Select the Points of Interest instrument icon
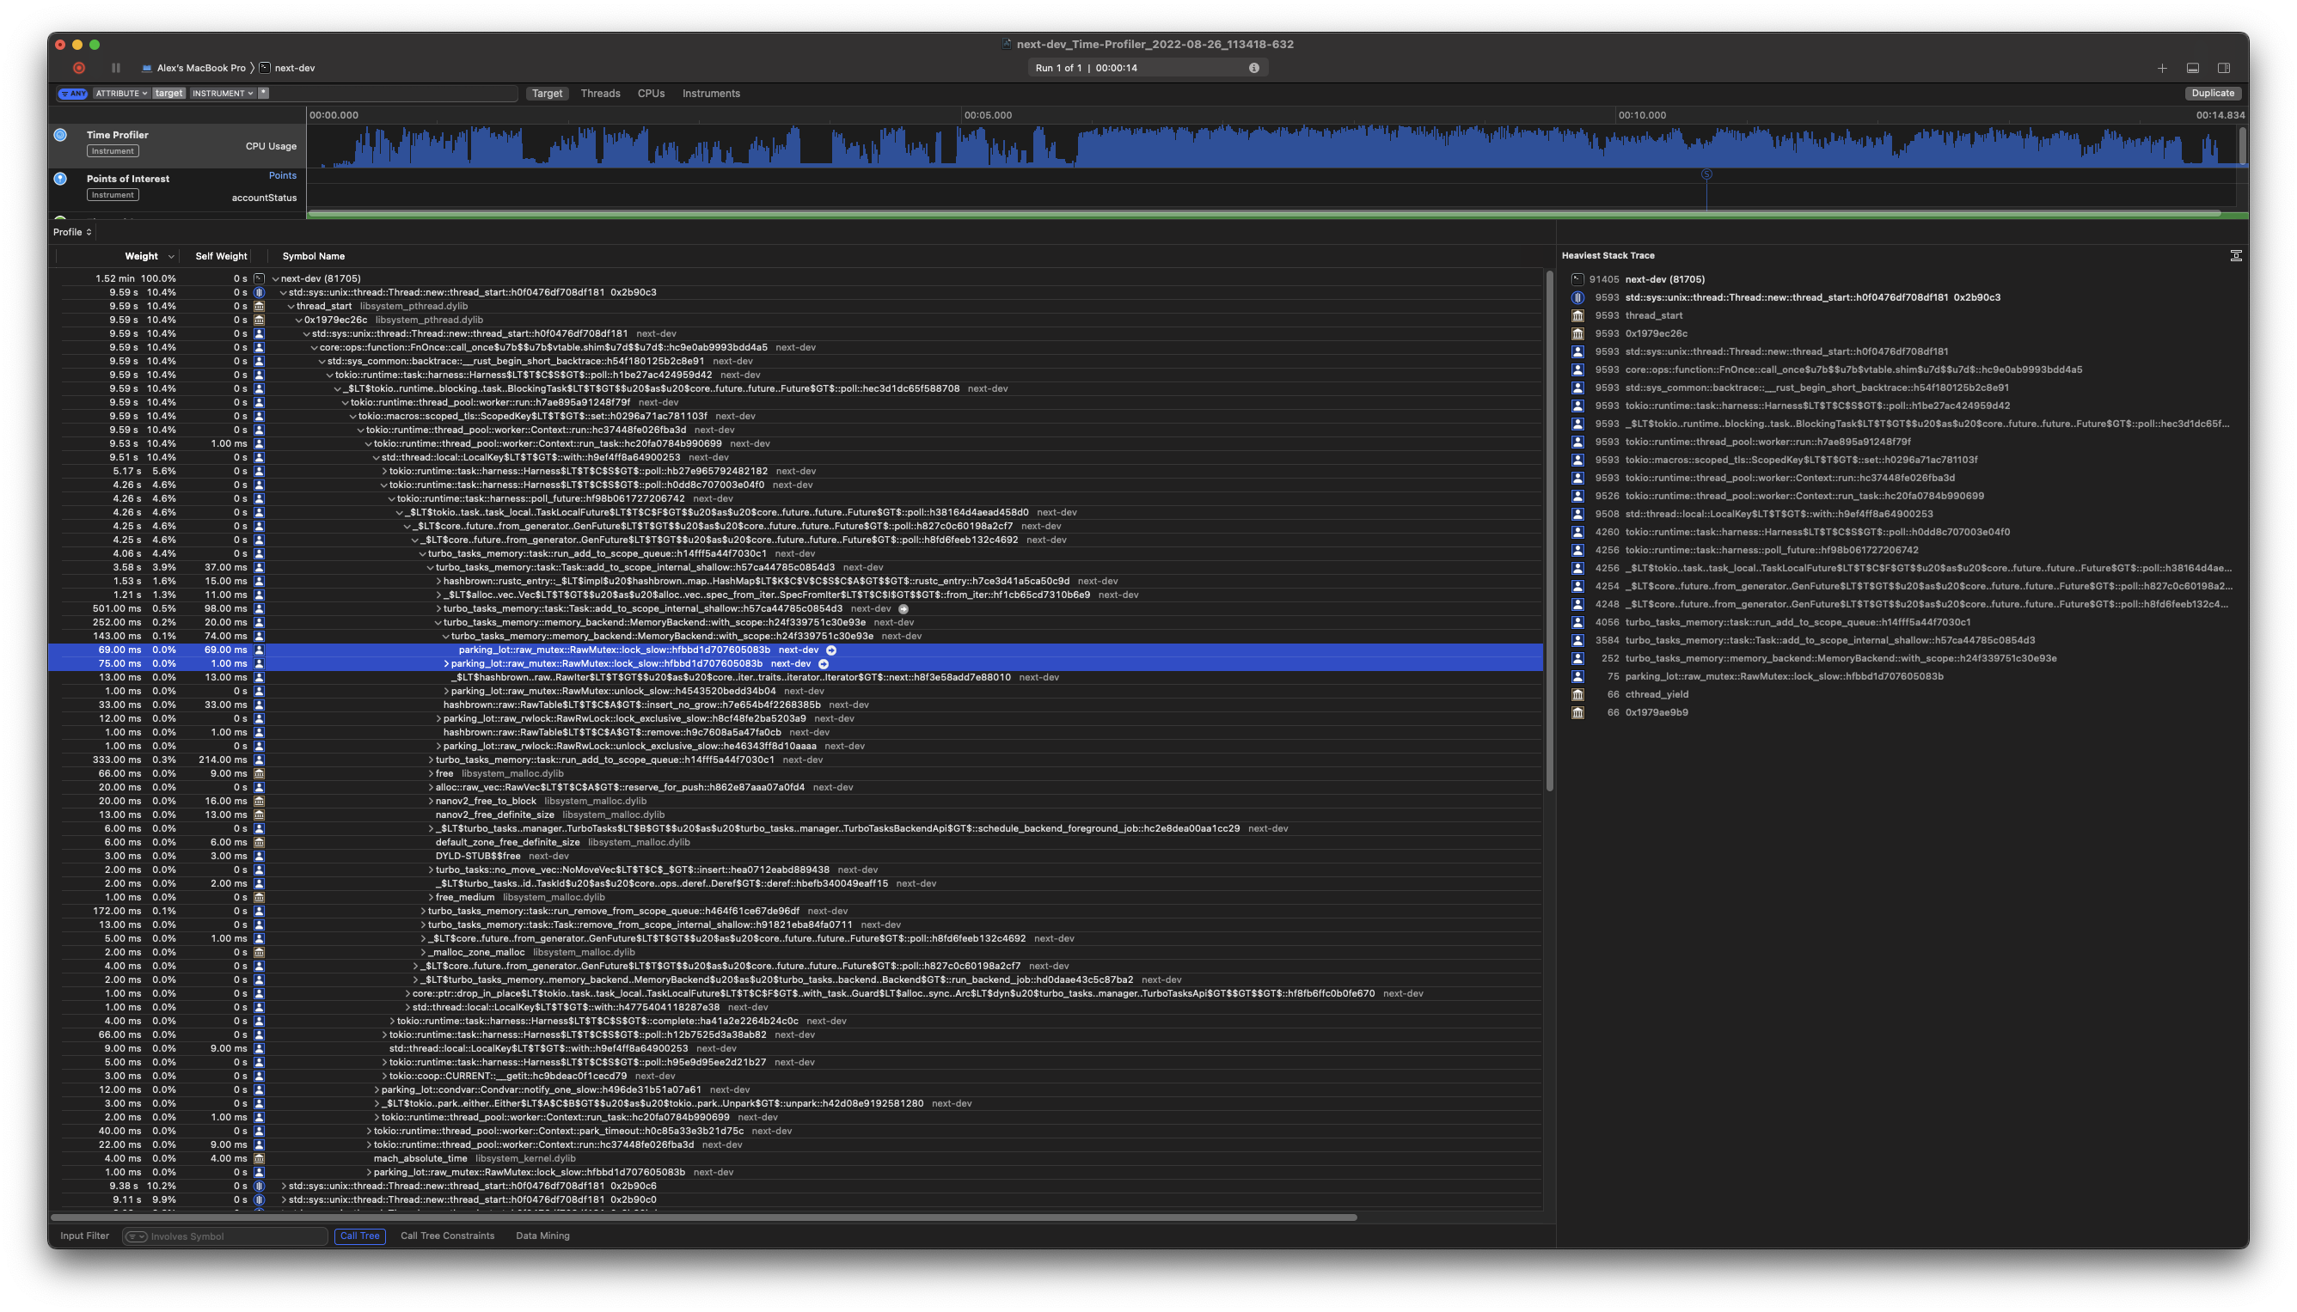This screenshot has width=2297, height=1312. click(59, 179)
